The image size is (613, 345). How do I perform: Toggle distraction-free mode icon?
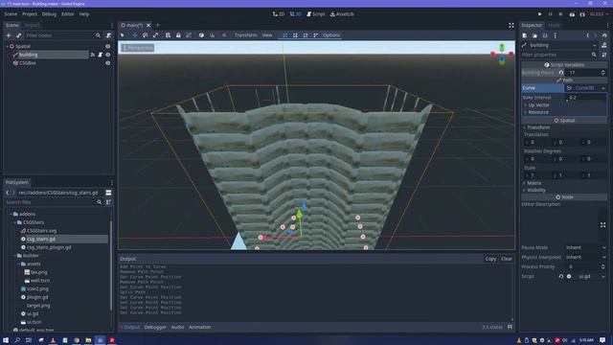pos(511,26)
